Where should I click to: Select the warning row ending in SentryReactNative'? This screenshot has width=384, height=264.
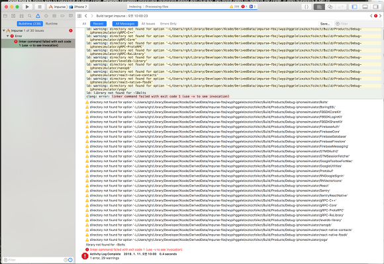(216, 195)
